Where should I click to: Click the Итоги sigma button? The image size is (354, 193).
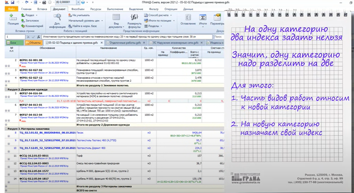point(203,20)
